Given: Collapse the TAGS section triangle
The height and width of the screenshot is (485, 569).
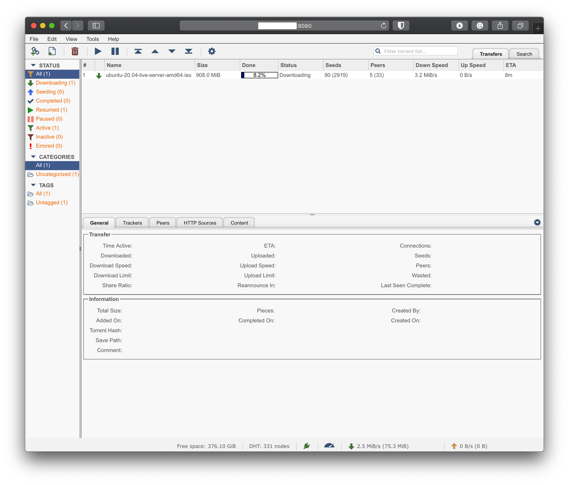Looking at the screenshot, I should (x=33, y=185).
